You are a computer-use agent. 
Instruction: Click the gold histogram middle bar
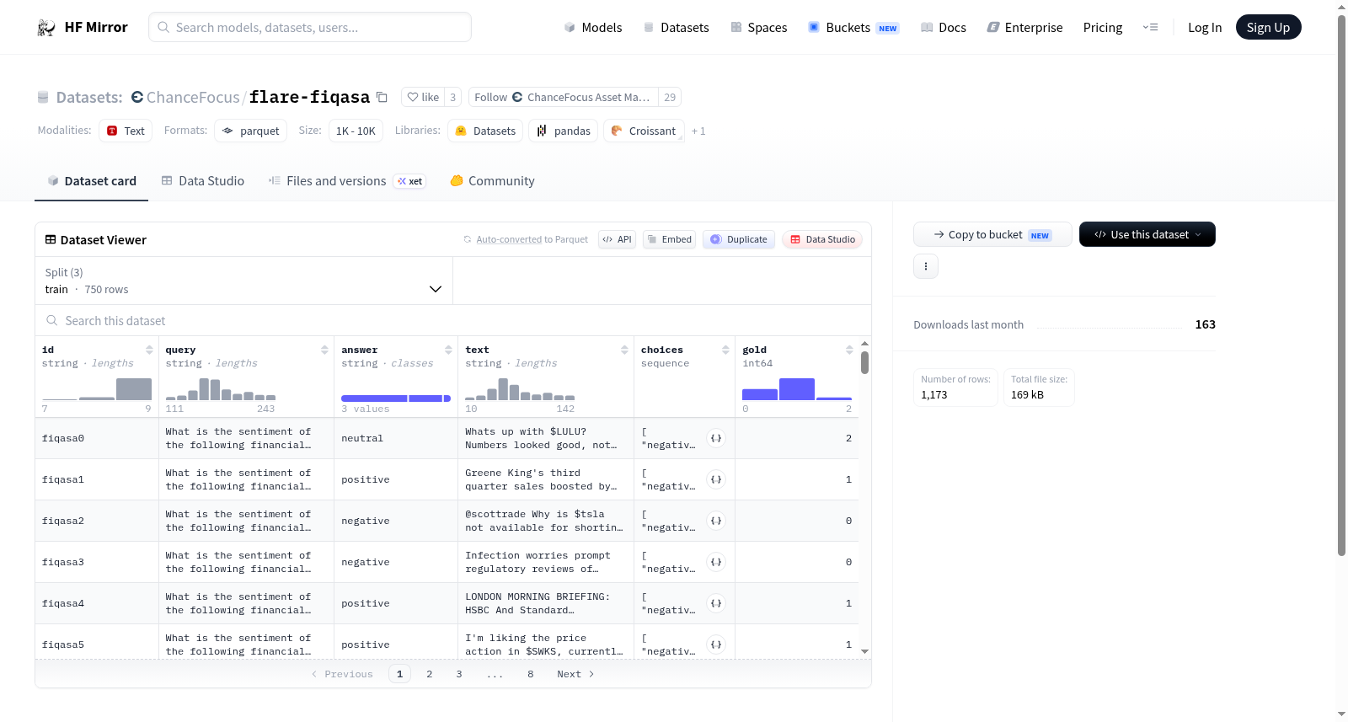pyautogui.click(x=797, y=389)
